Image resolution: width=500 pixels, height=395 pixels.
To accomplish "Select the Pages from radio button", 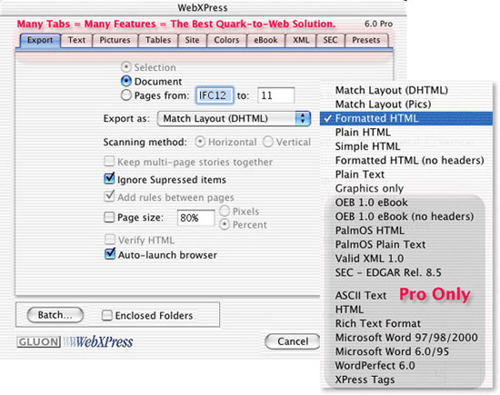I will [126, 95].
